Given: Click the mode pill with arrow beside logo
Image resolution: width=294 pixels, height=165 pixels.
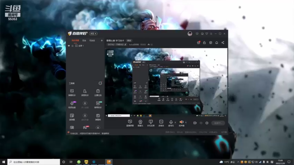Looking at the screenshot, I should [x=93, y=33].
